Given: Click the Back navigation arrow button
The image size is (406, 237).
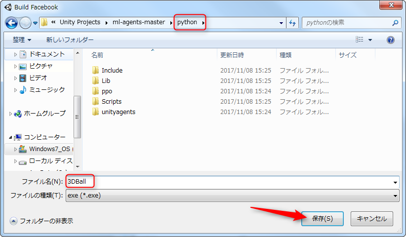Looking at the screenshot, I should pyautogui.click(x=12, y=23).
